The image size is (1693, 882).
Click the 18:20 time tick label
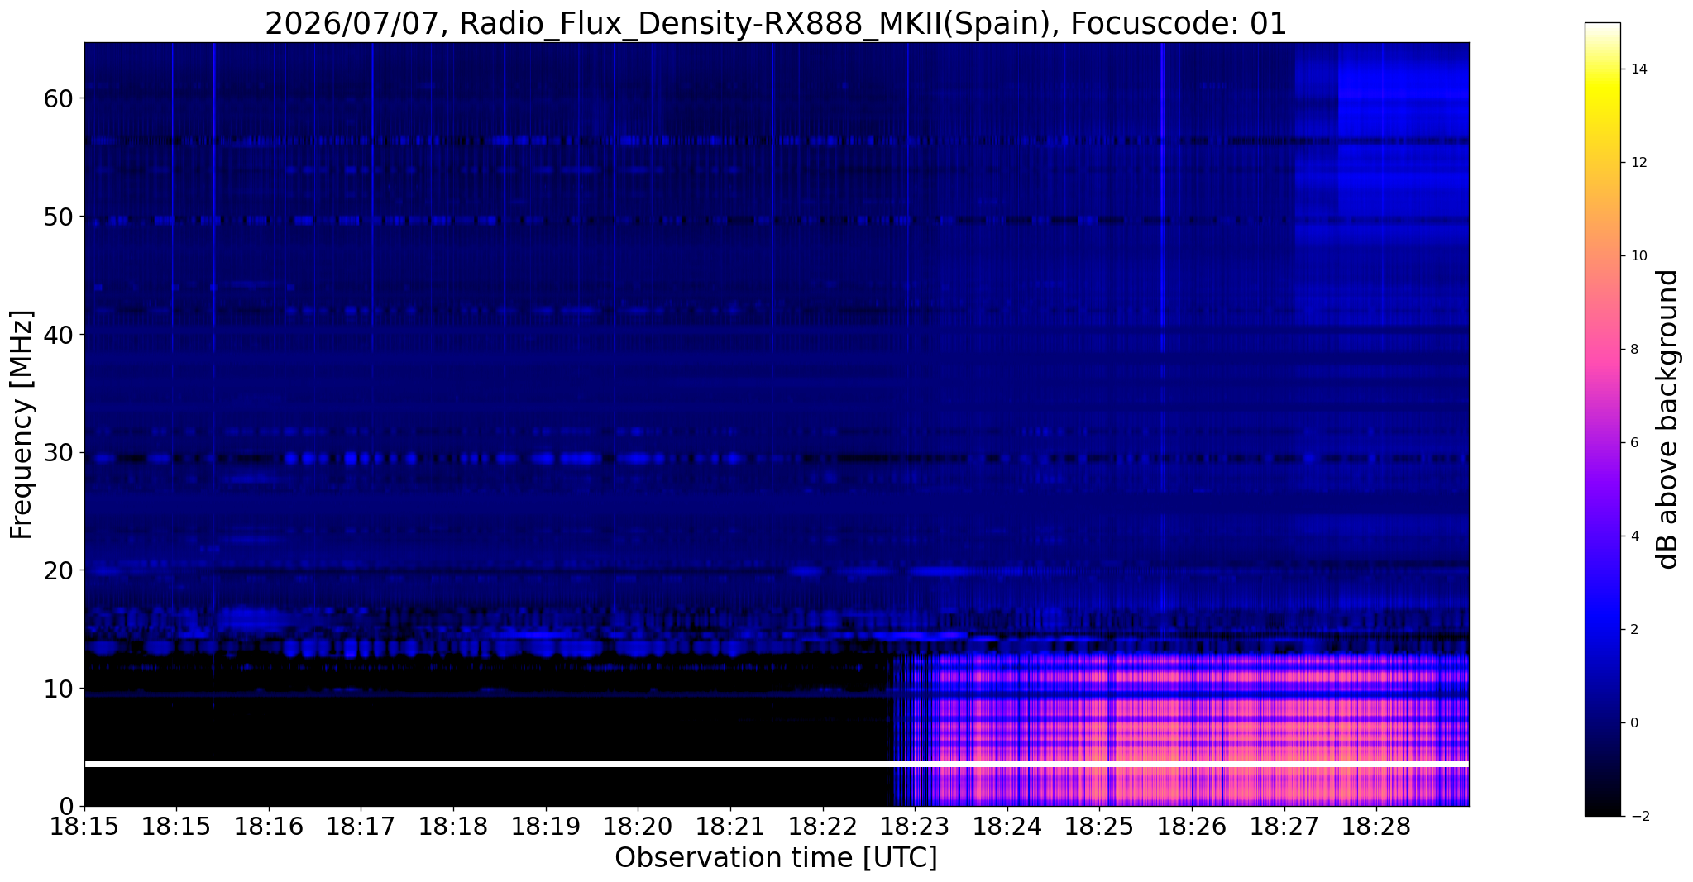(638, 826)
